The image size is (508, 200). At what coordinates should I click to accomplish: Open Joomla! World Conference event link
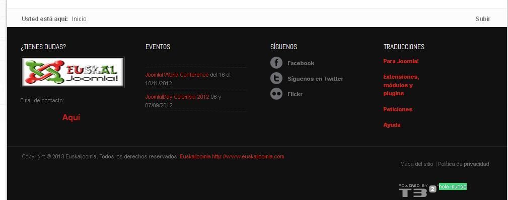click(177, 75)
